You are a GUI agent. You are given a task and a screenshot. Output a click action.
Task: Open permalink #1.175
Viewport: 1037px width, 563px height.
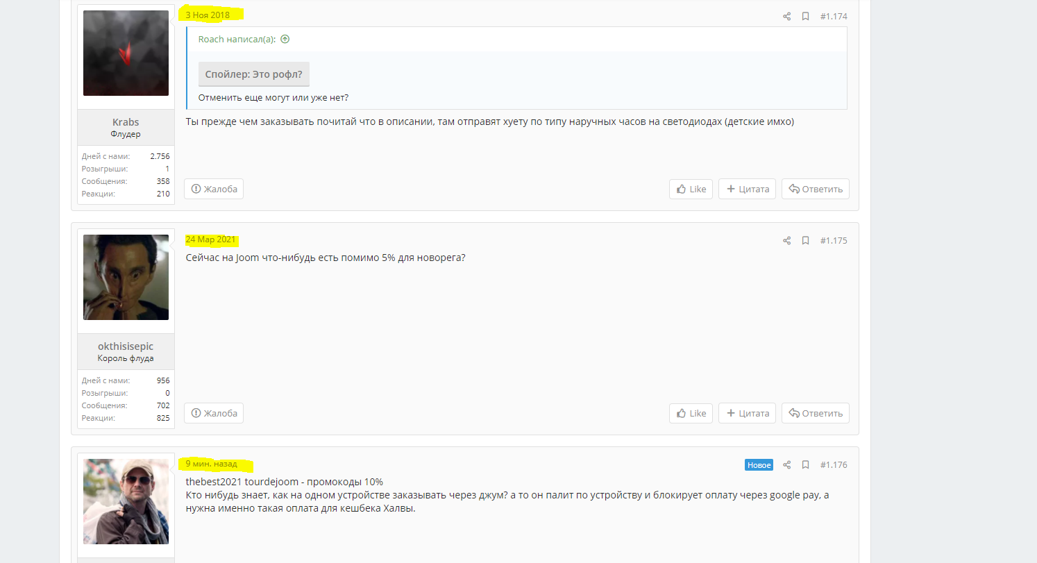(834, 240)
